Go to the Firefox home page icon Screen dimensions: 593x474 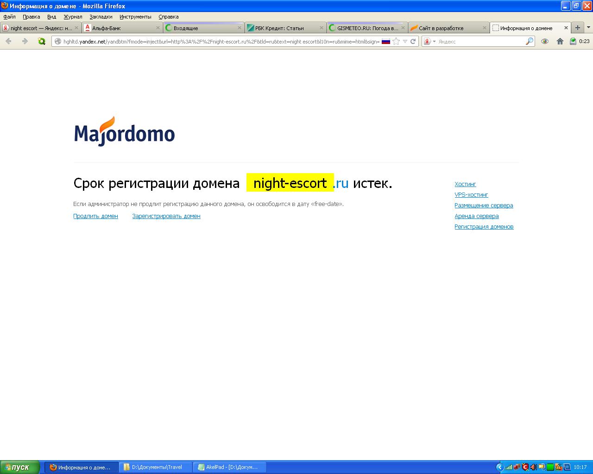[560, 41]
